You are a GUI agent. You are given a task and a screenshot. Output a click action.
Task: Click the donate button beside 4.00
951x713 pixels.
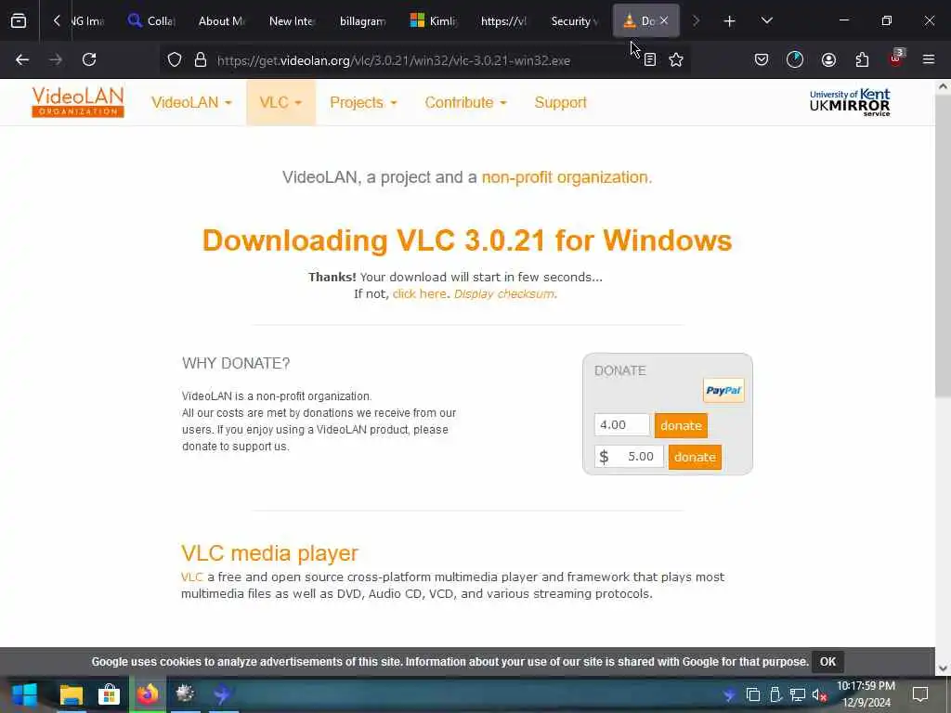pos(681,425)
